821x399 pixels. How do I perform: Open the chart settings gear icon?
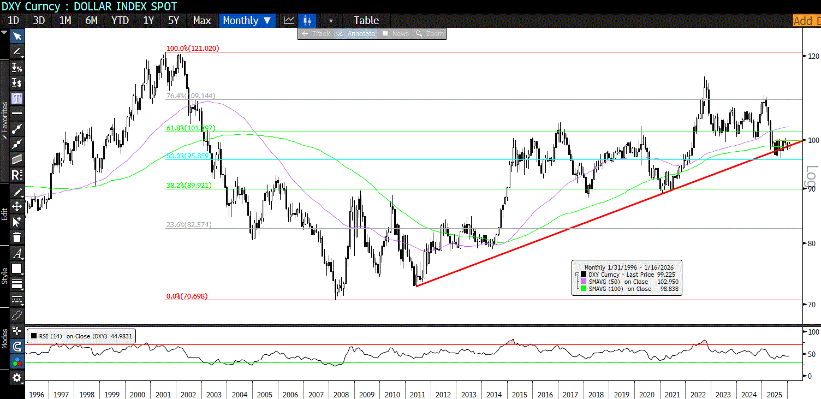pyautogui.click(x=17, y=378)
